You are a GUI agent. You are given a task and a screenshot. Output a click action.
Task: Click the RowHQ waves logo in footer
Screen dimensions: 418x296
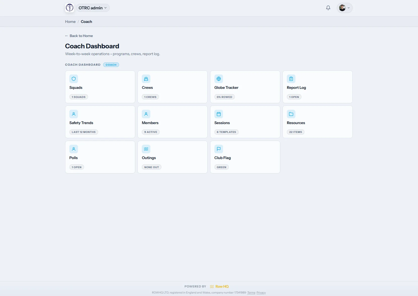[212, 286]
